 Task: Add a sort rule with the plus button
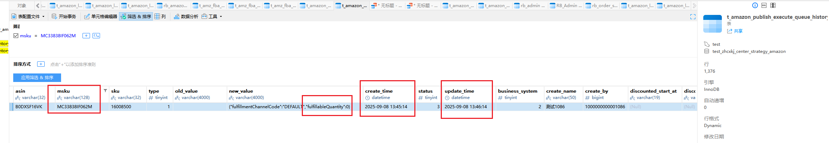(x=41, y=64)
